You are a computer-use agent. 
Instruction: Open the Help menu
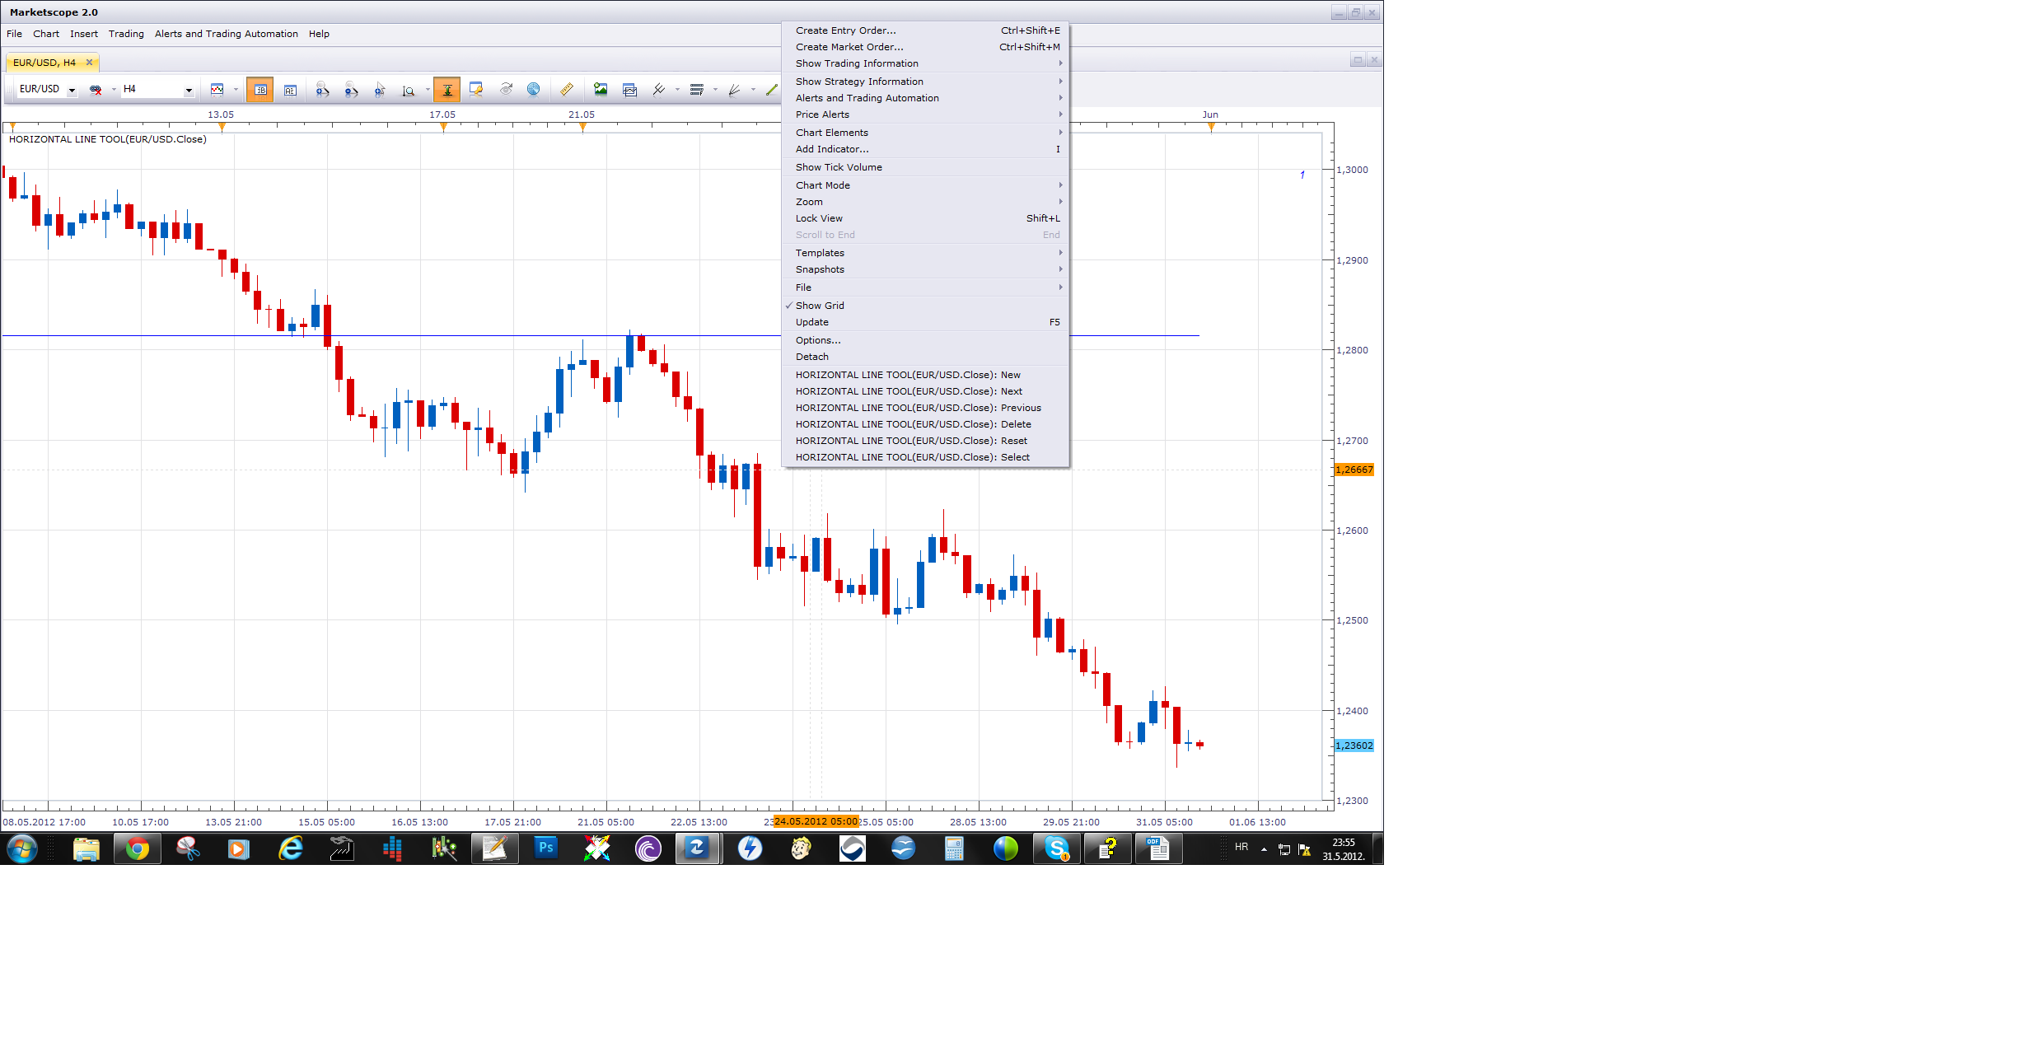point(319,34)
